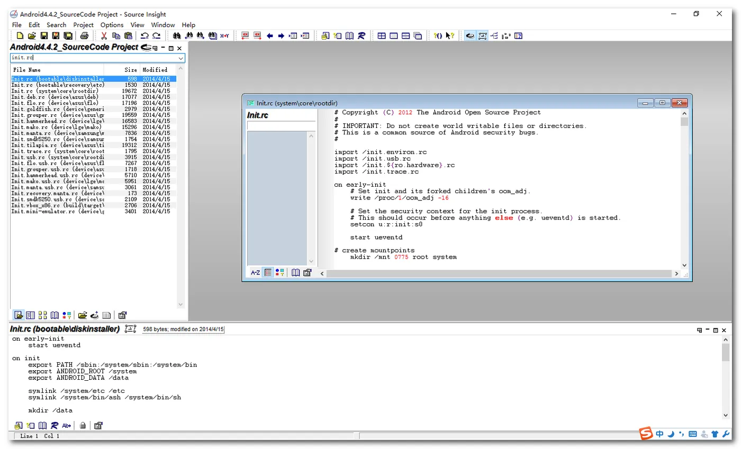Click wrench settings icon in Sogou bar
This screenshot has height=449, width=741.
[725, 434]
